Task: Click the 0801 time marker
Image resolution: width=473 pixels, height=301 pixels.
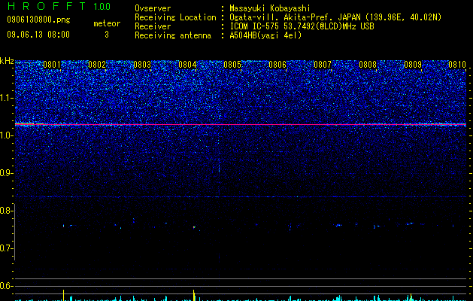Action: (52, 65)
